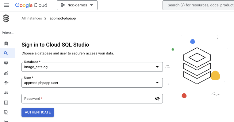Open the System insights monitor icon
Screen dimensions: 234x122
(x=6, y=63)
